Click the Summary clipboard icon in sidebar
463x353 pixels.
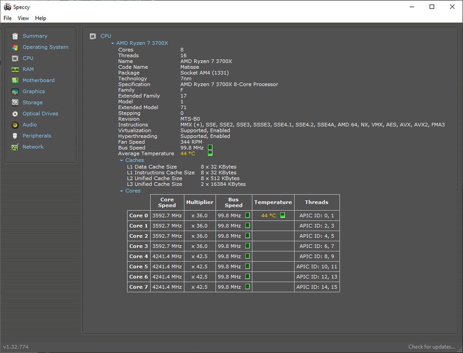(15, 36)
